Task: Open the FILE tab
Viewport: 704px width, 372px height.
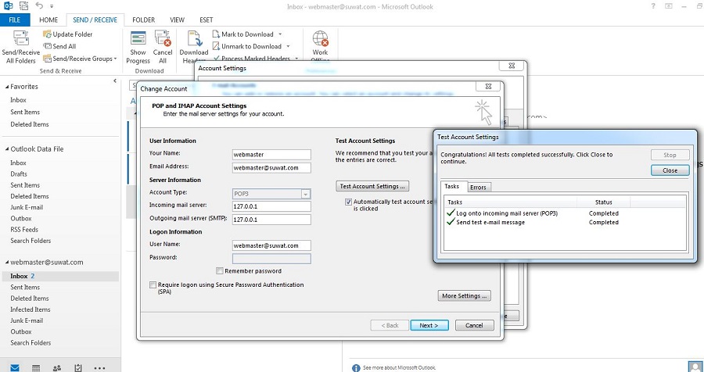Action: 15,20
